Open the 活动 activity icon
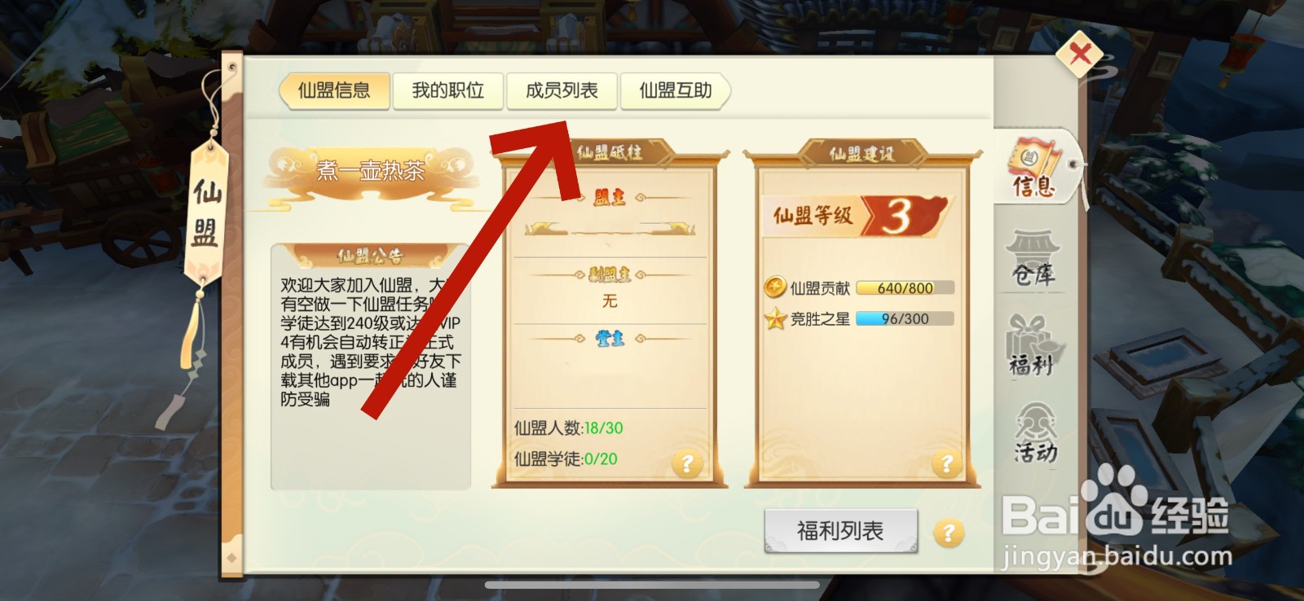Viewport: 1304px width, 601px height. 1035,433
